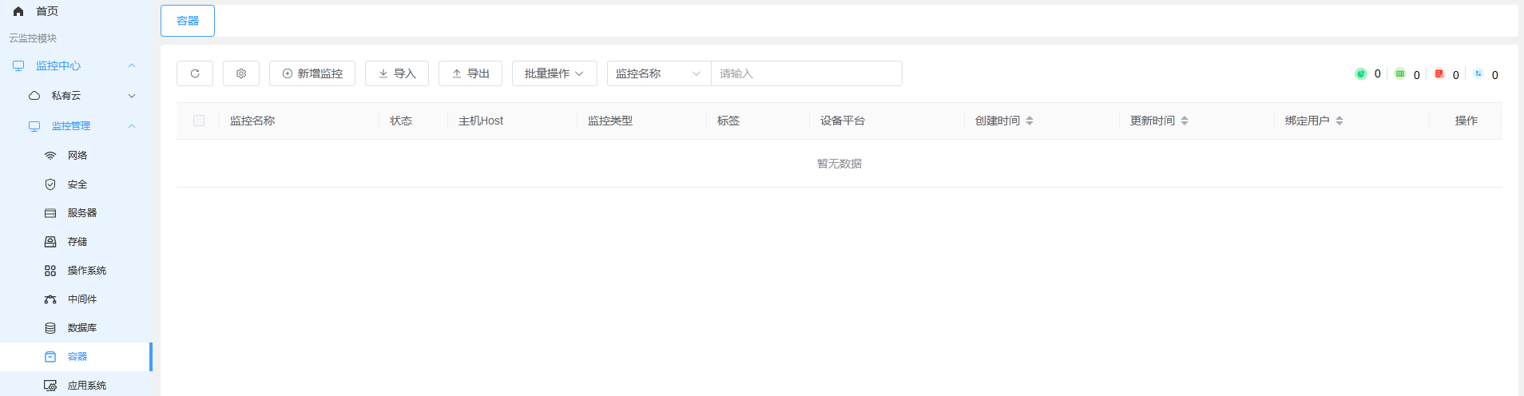
Task: Expand the 私有云 menu chevron
Action: click(x=132, y=96)
